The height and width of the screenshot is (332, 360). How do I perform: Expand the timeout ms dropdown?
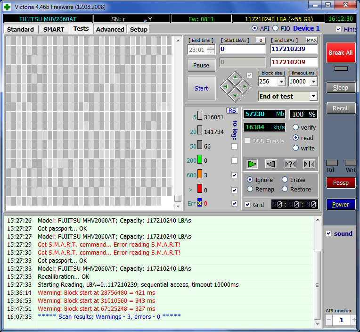313,82
